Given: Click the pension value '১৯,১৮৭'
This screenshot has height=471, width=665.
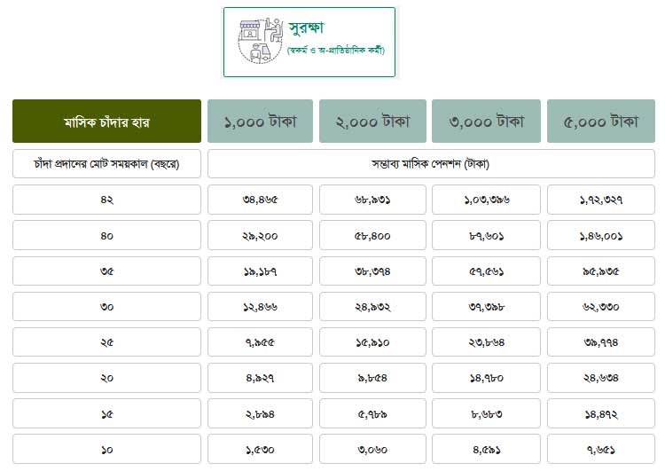Looking at the screenshot, I should point(260,271).
